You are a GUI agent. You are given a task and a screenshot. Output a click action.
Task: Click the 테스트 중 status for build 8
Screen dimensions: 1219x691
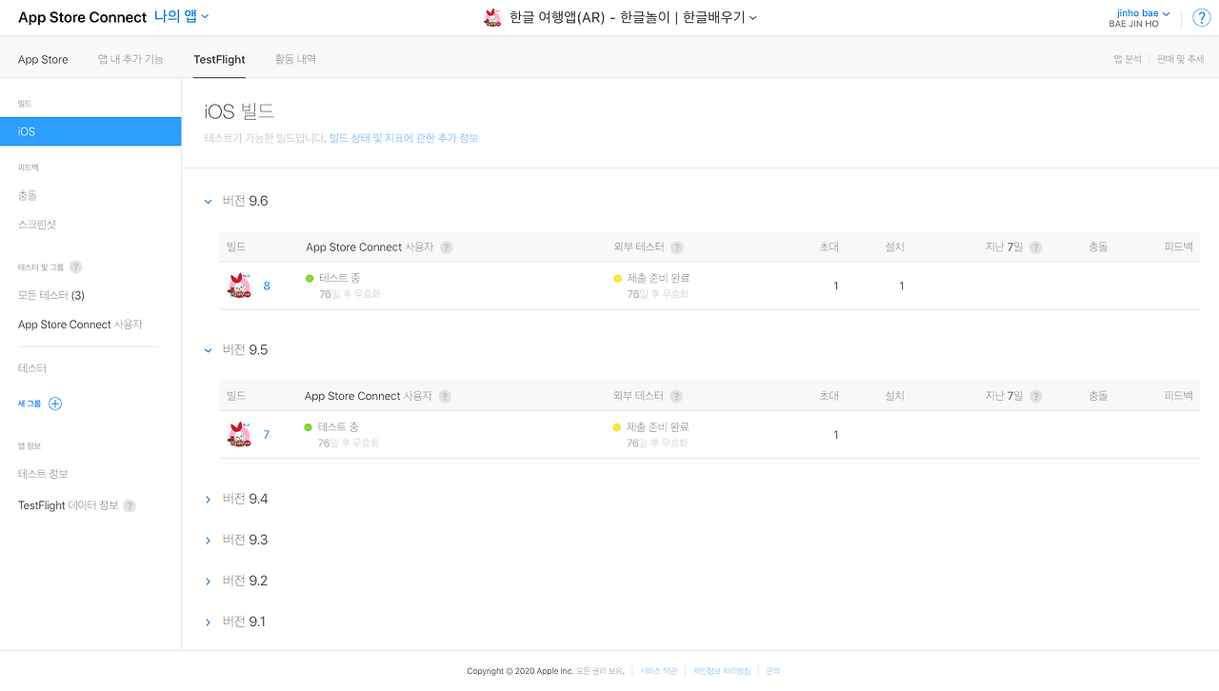339,278
